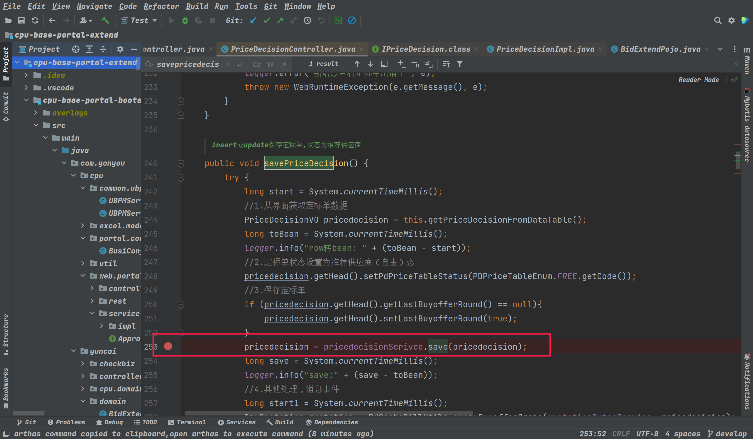This screenshot has width=753, height=439.
Task: Click the savepricedecis search input field
Action: 188,64
